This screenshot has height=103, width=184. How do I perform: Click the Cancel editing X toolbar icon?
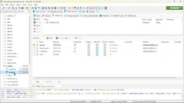coord(61,8)
